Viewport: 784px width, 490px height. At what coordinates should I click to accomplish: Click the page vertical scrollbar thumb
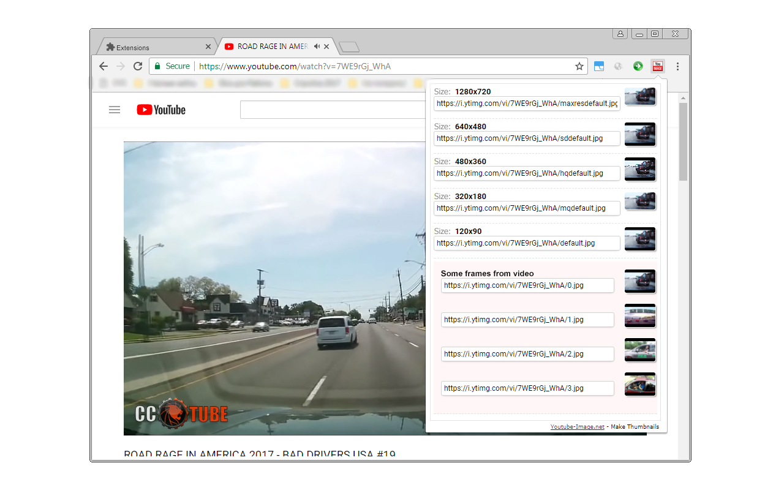click(683, 141)
